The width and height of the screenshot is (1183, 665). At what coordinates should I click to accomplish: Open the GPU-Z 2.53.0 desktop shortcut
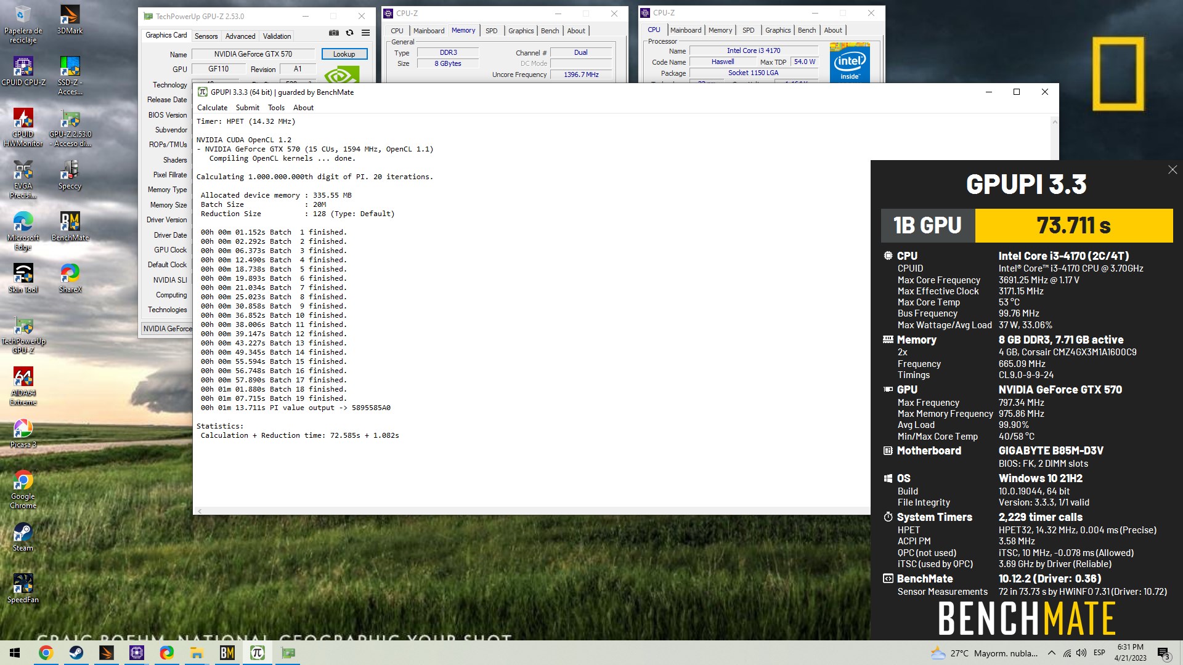[70, 128]
